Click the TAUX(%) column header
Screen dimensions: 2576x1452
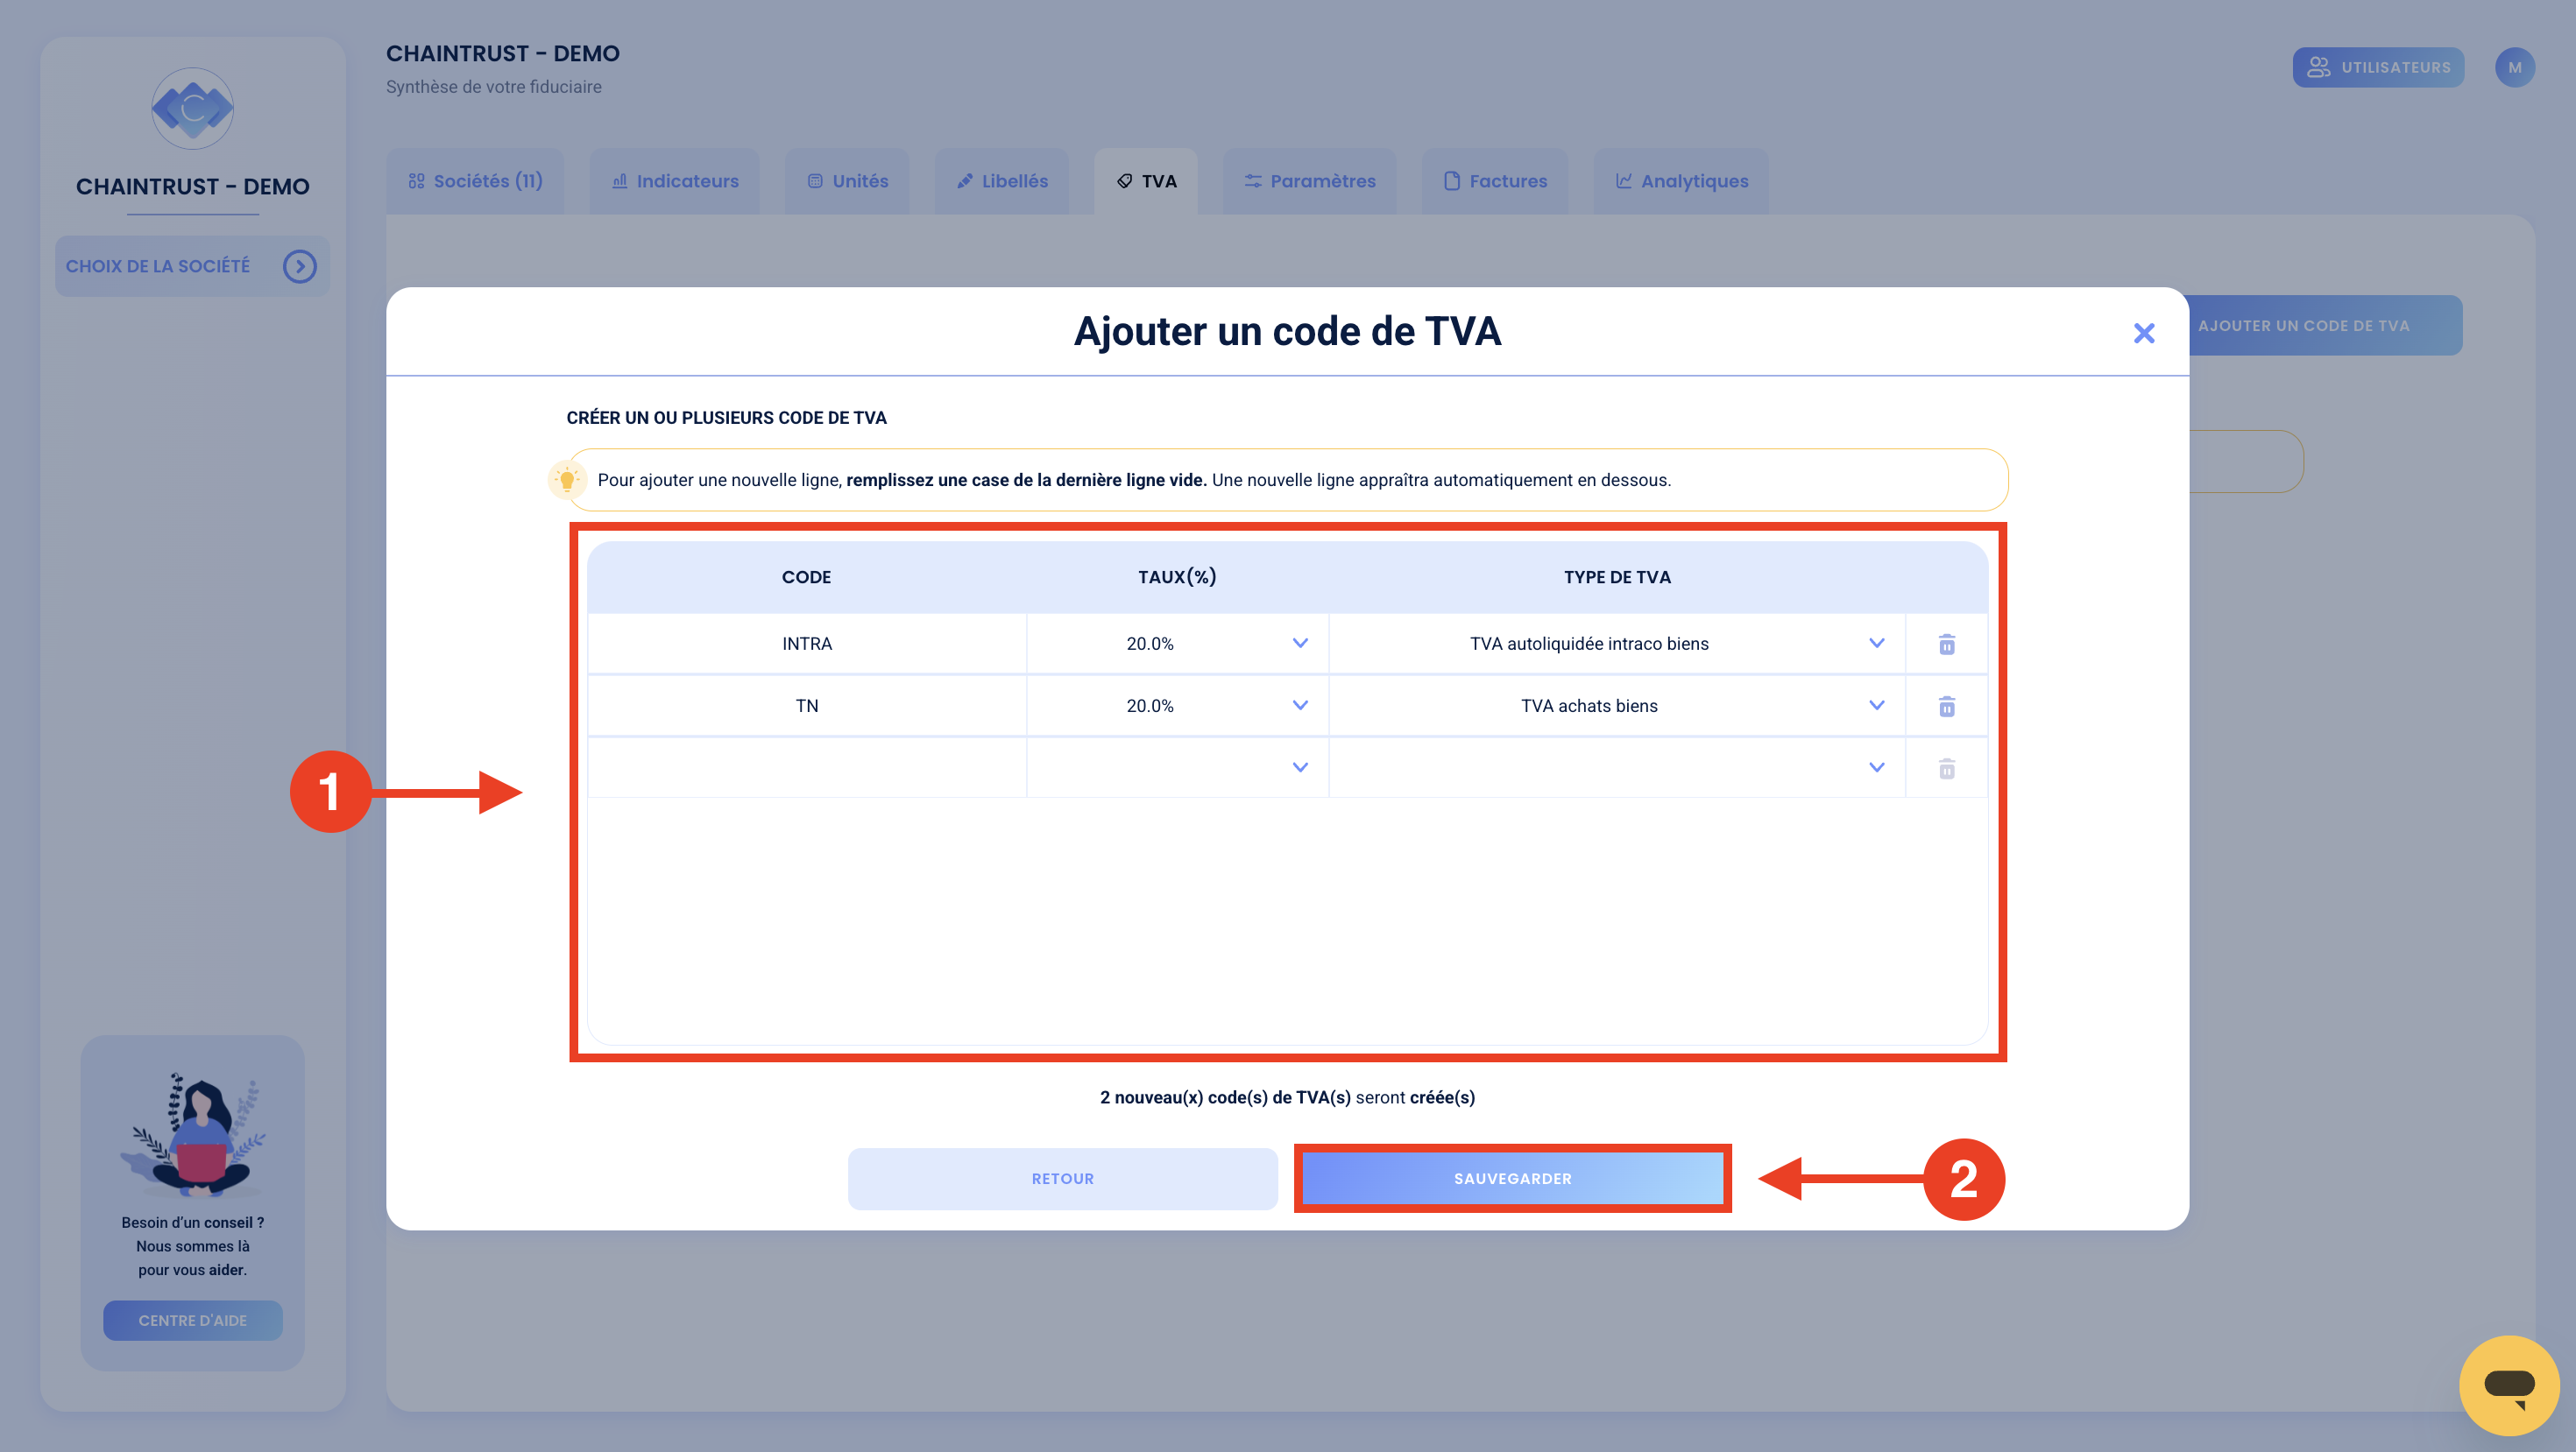pos(1177,576)
